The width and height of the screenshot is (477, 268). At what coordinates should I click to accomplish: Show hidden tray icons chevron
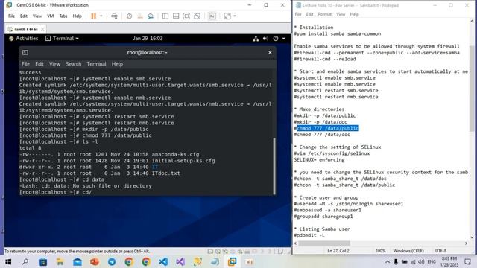pos(388,261)
